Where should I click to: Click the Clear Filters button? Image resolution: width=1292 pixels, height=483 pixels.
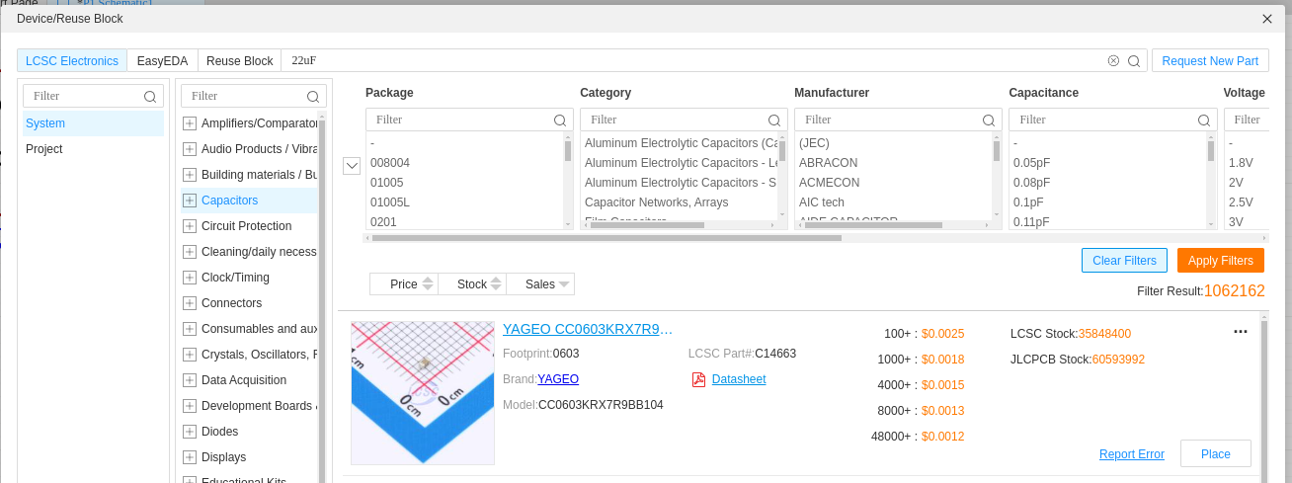click(x=1124, y=261)
